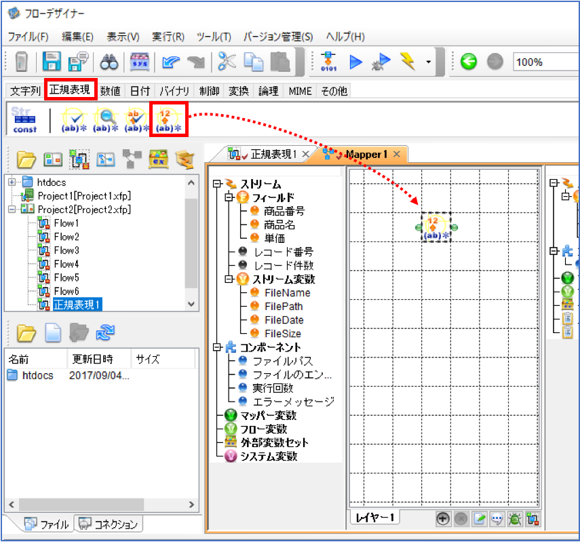This screenshot has width=580, height=542.
Task: Click the blue Run flow play icon
Action: coord(355,62)
